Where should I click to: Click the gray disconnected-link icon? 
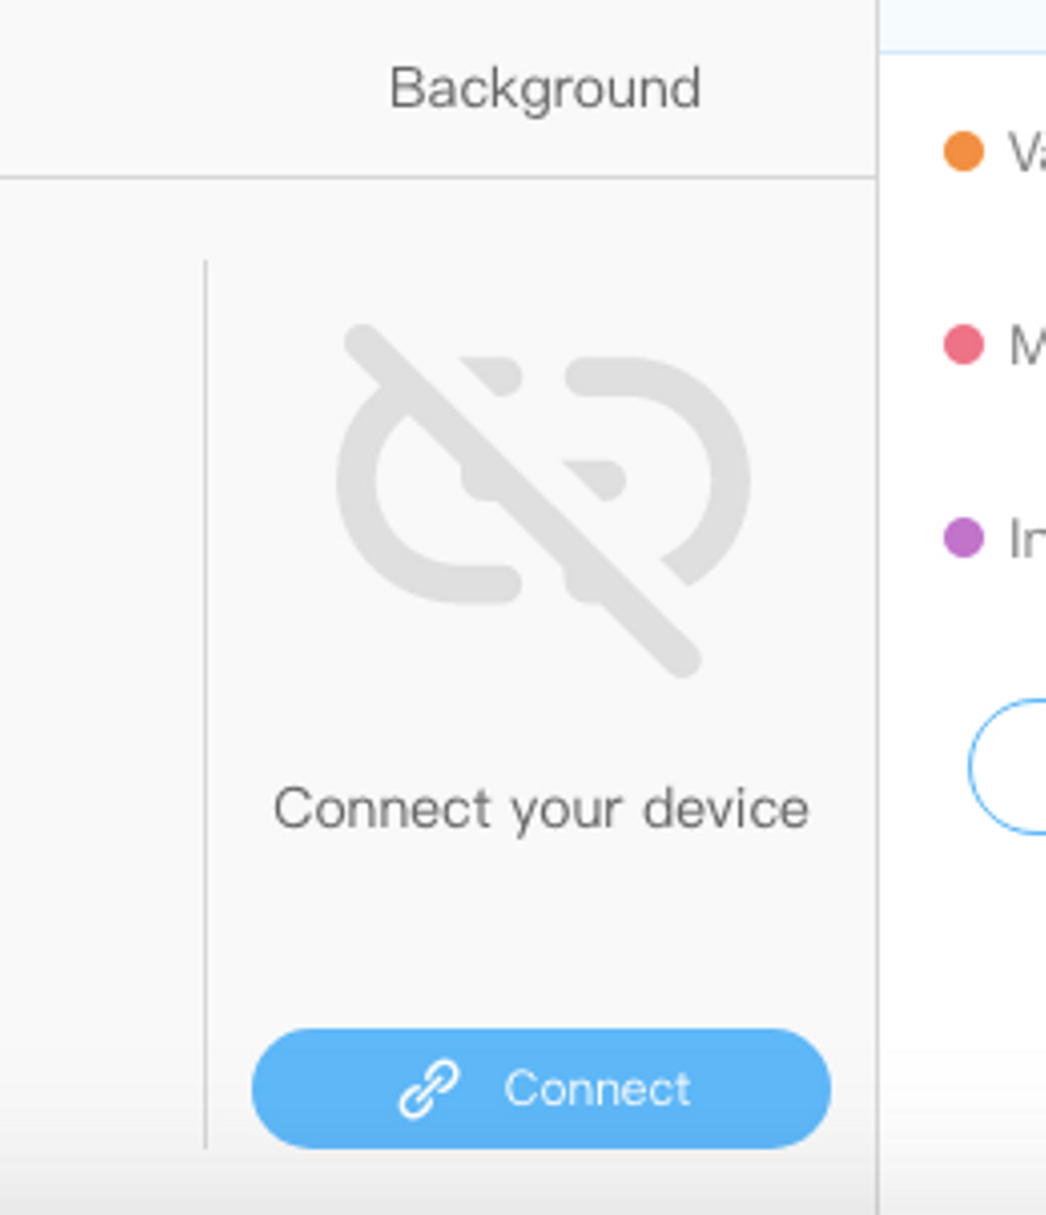[x=543, y=500]
